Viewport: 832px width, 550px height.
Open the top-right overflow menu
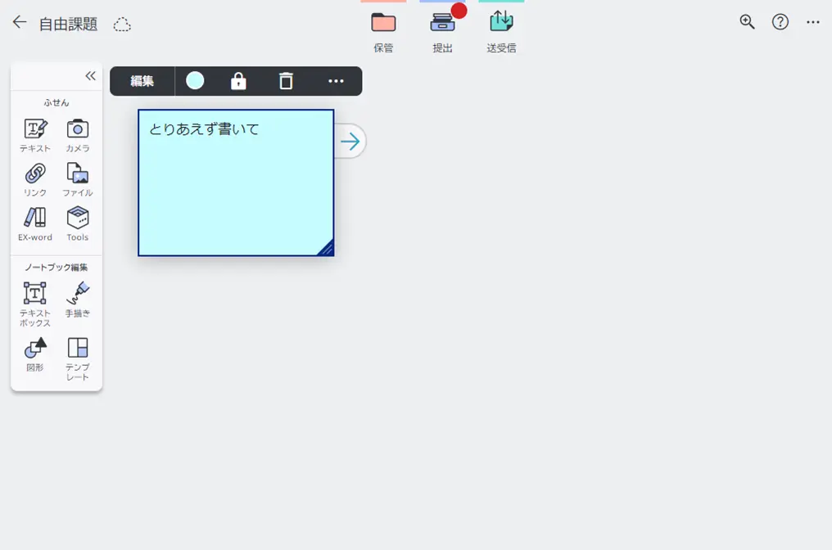tap(812, 23)
